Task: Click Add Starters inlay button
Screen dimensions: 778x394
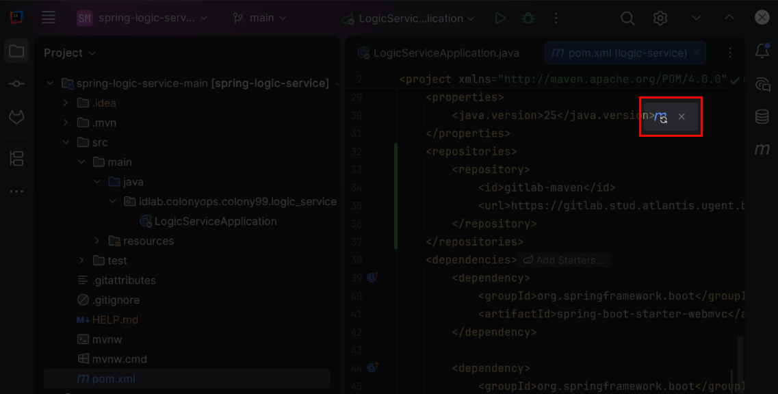Action: 564,260
